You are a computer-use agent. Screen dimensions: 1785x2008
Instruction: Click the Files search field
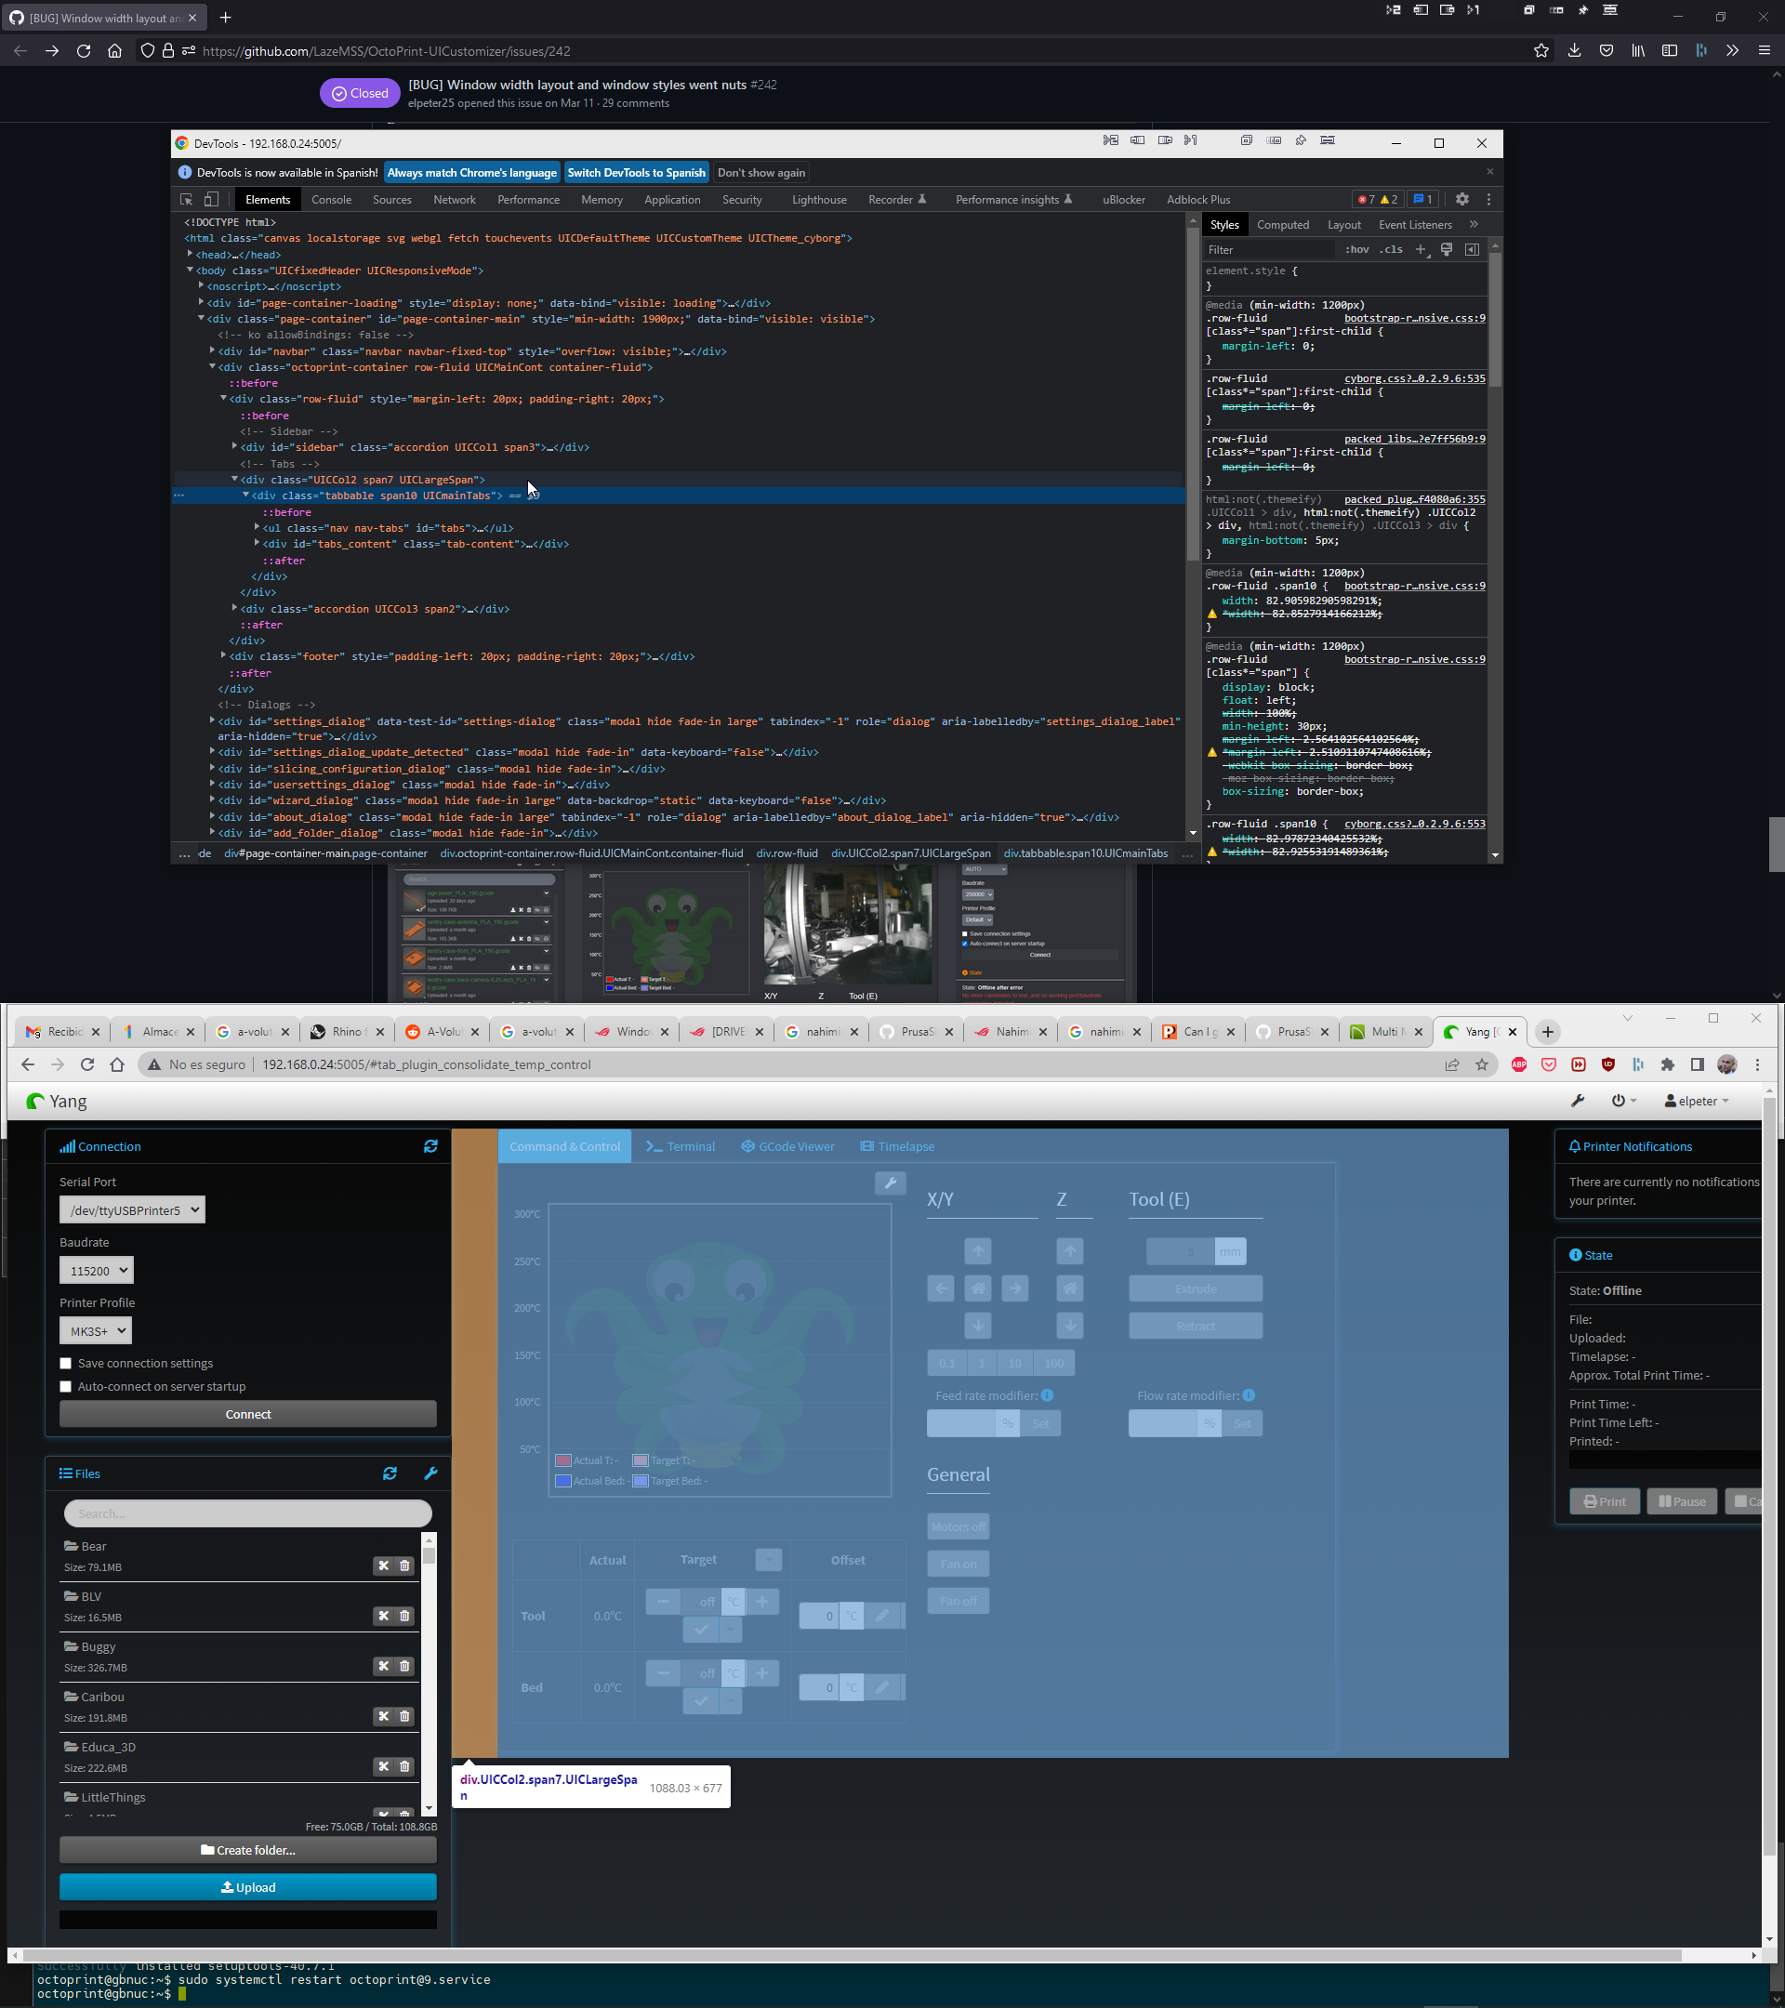[x=246, y=1513]
